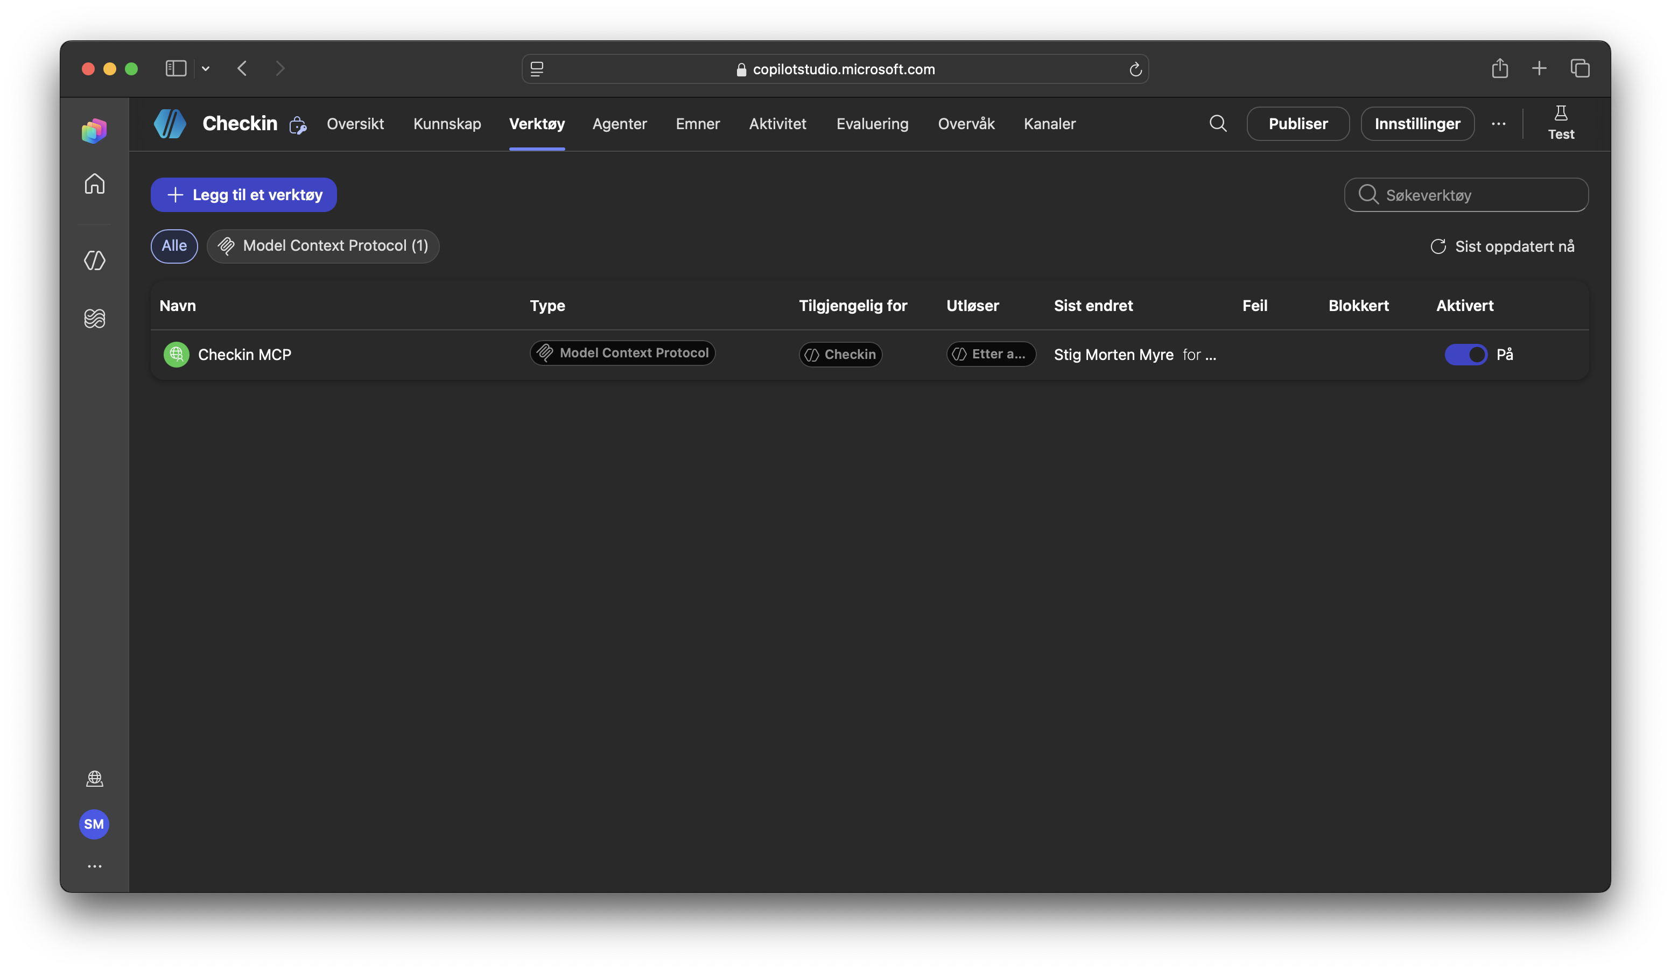This screenshot has width=1671, height=974.
Task: Open Safari share icon
Action: click(1500, 68)
